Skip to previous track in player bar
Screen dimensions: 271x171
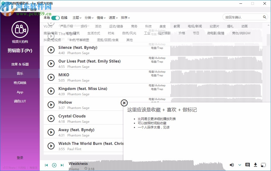pos(46,165)
